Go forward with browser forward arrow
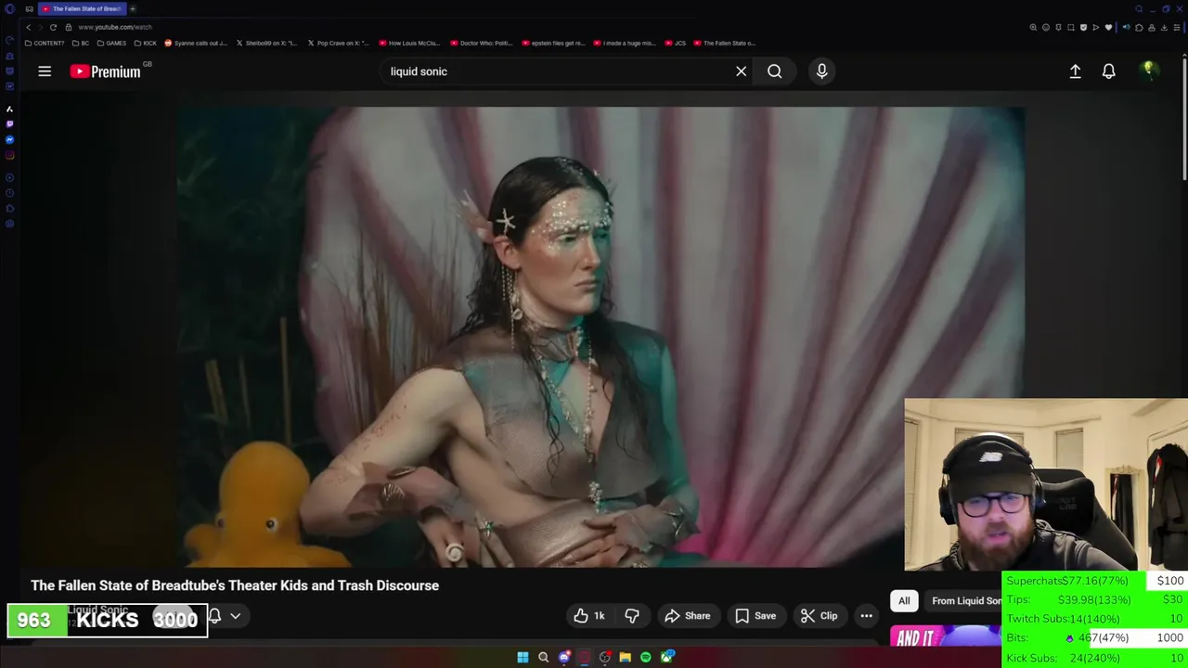The height and width of the screenshot is (668, 1188). click(x=40, y=27)
